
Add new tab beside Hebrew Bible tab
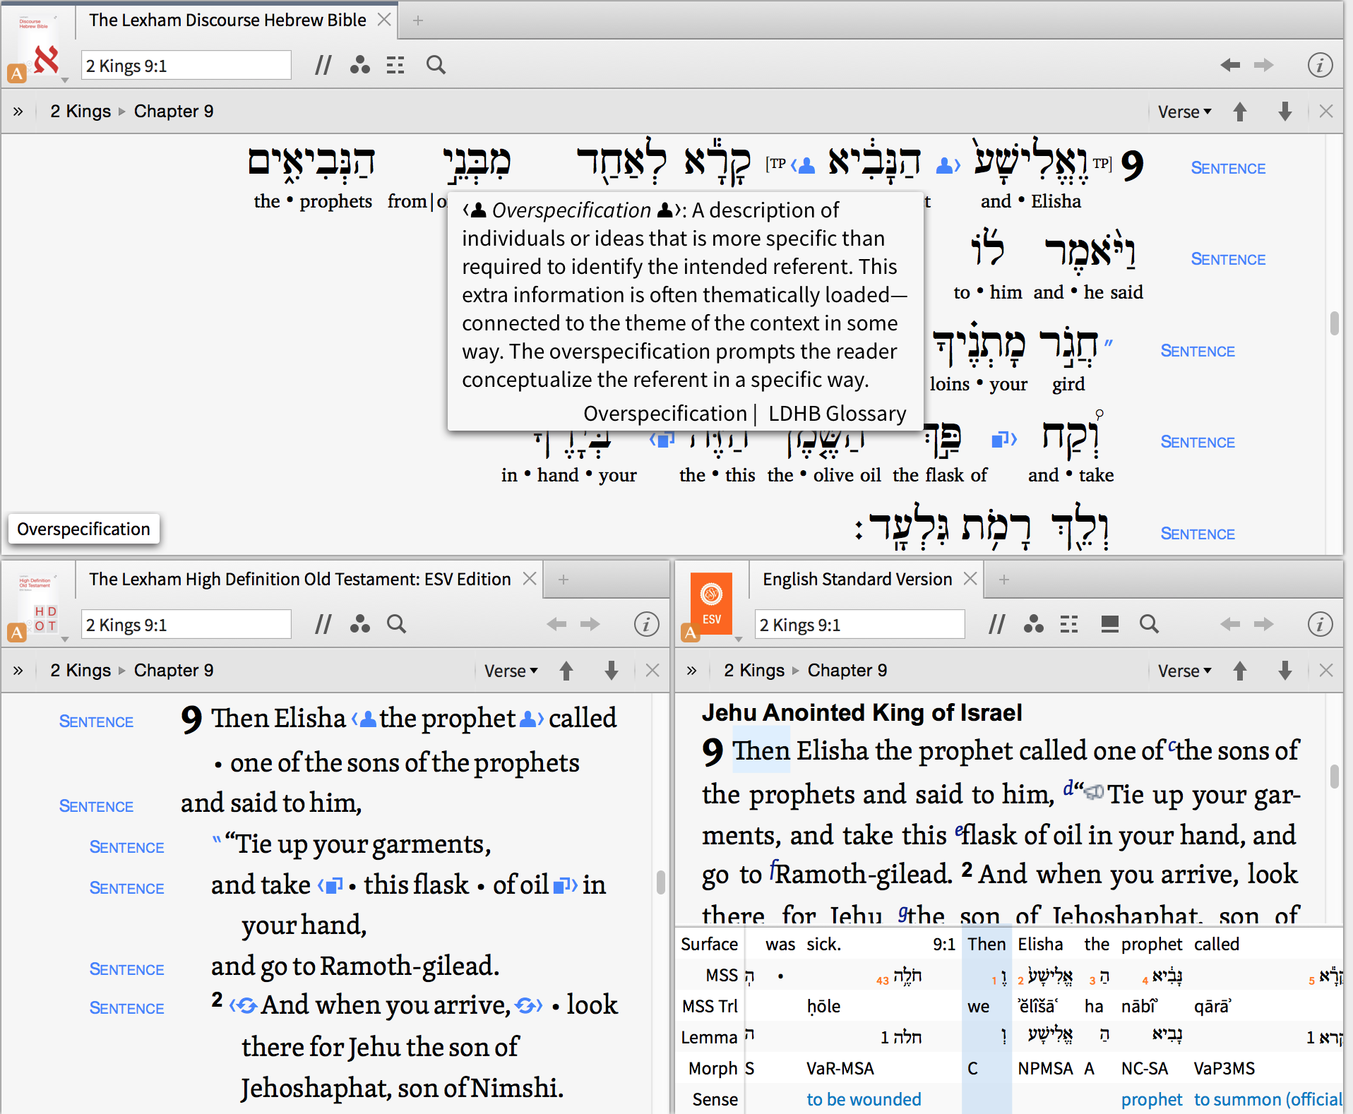point(418,20)
